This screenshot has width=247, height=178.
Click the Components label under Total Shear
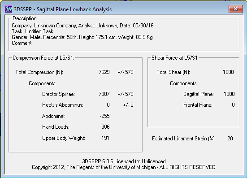tap(183, 83)
